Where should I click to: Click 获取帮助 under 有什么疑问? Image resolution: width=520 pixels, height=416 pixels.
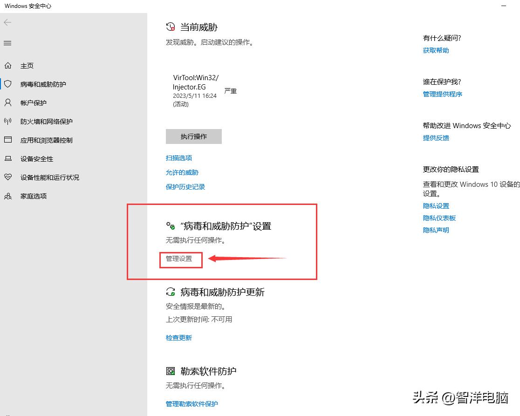point(435,50)
